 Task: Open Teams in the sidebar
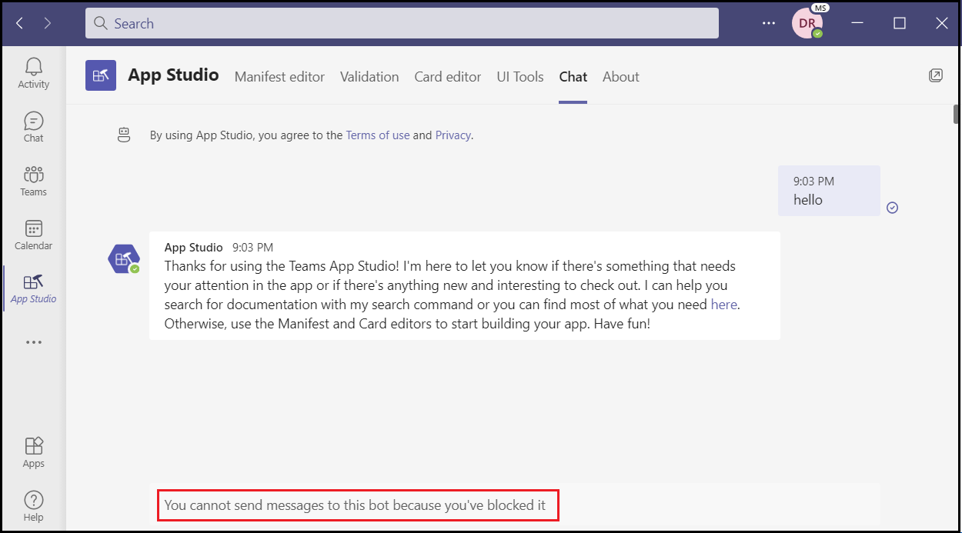pos(33,181)
